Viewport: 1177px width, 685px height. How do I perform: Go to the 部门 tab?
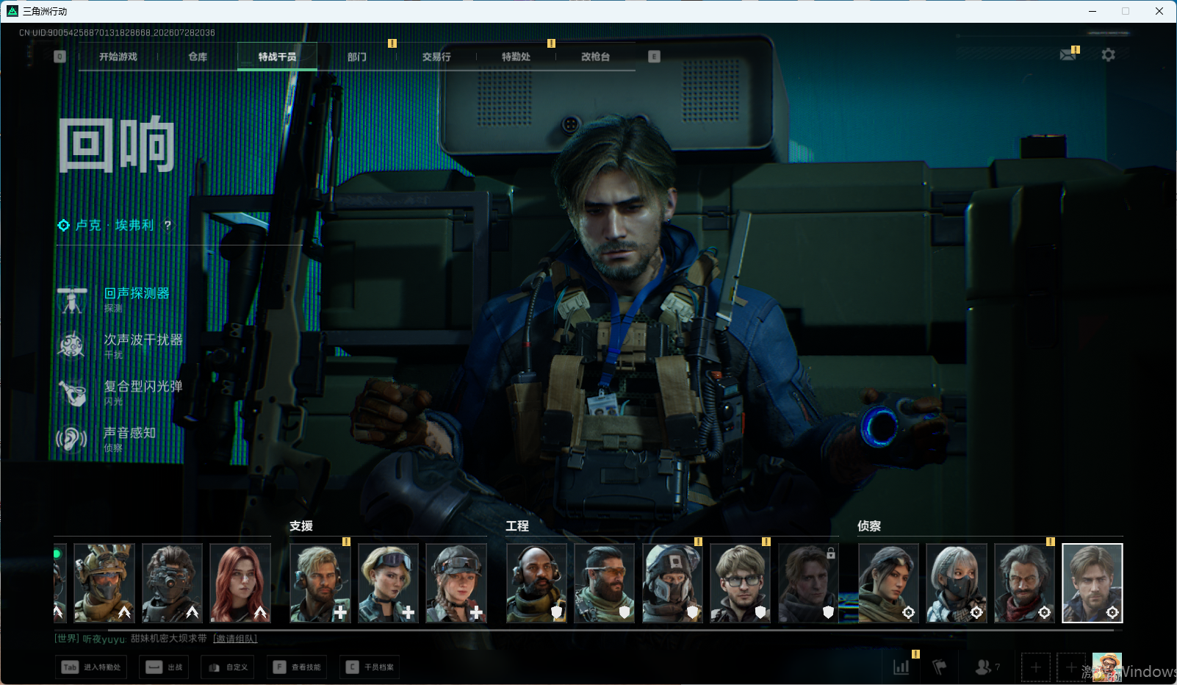coord(357,57)
